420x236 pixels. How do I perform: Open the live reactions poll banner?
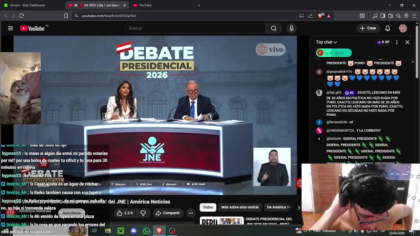[x=334, y=53]
